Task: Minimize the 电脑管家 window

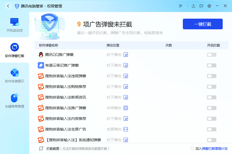Action: (x=217, y=6)
